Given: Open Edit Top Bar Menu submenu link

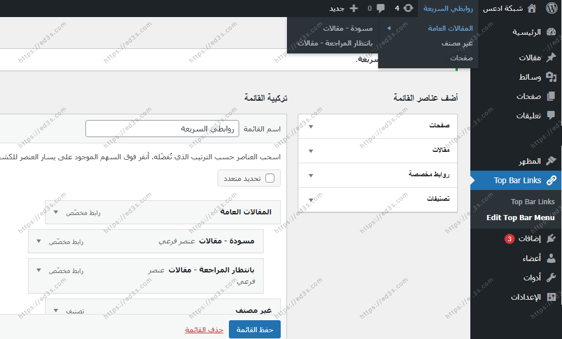Looking at the screenshot, I should coord(520,218).
